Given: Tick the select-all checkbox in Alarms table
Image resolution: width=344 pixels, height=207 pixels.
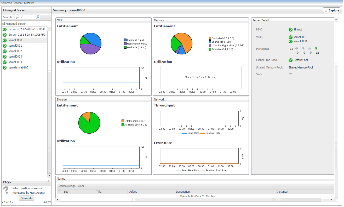Looking at the screenshot, I should coord(59,192).
